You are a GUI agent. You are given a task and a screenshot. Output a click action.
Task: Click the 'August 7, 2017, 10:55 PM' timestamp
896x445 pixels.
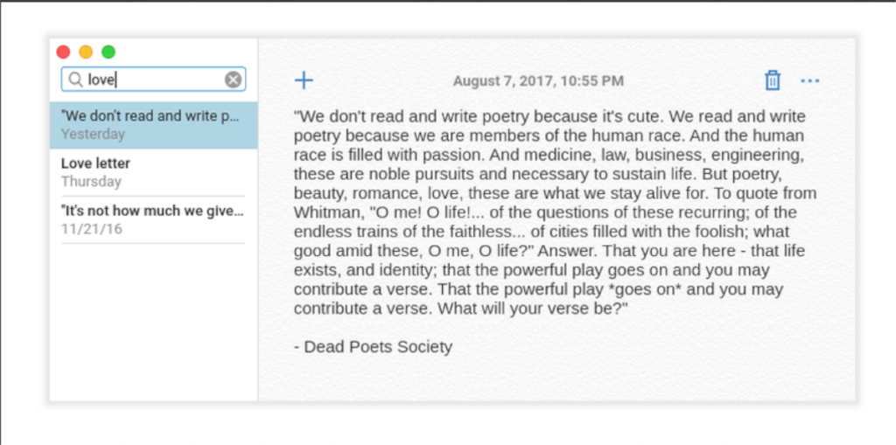click(x=538, y=81)
